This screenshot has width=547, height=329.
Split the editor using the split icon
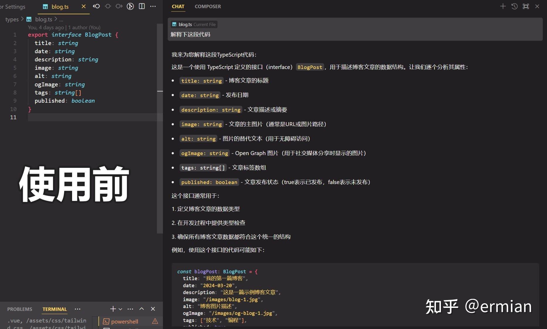[x=142, y=6]
